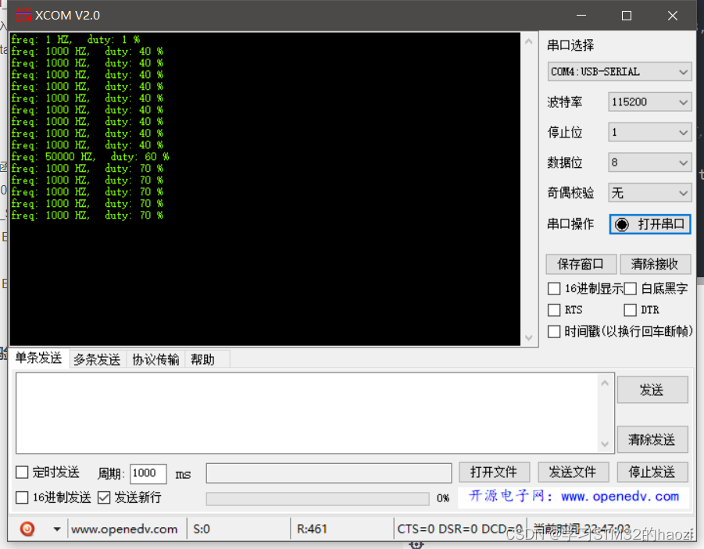
Task: Check the DTR checkbox
Action: point(631,310)
